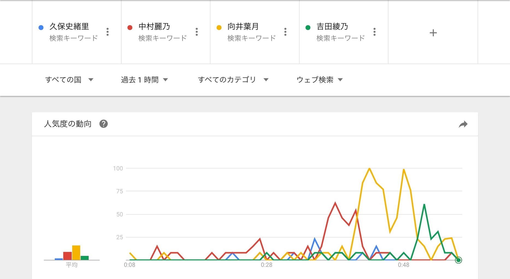Open the 過去 1 時間 time range dropdown

(x=145, y=80)
